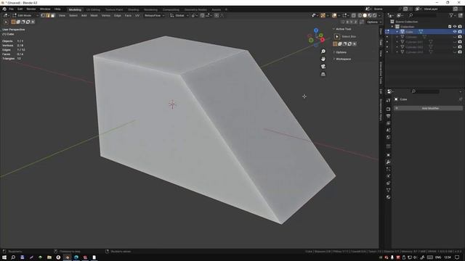
Task: Click the Add Modifier button
Action: tap(428, 108)
